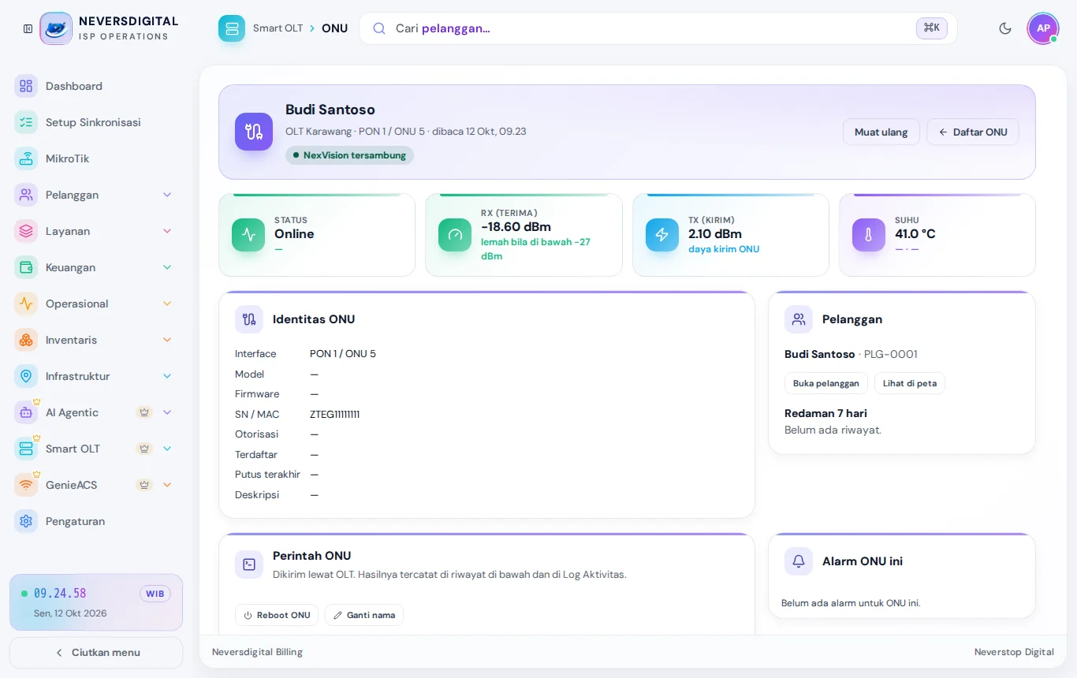The height and width of the screenshot is (678, 1077).
Task: Click the Keuangan wallet icon
Action: 26,267
